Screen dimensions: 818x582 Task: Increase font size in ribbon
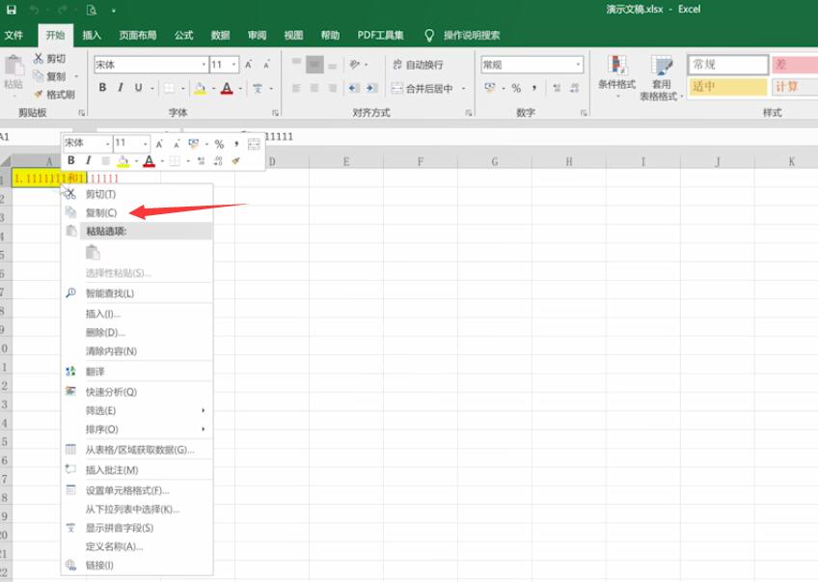point(249,65)
